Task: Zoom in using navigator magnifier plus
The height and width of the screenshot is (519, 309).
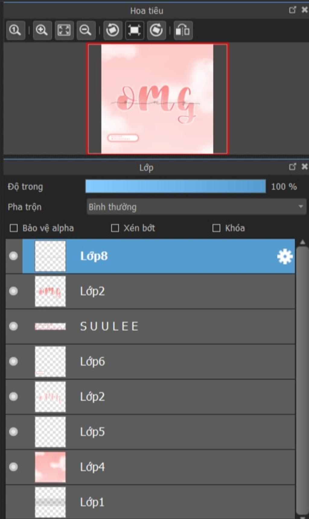Action: pos(42,30)
